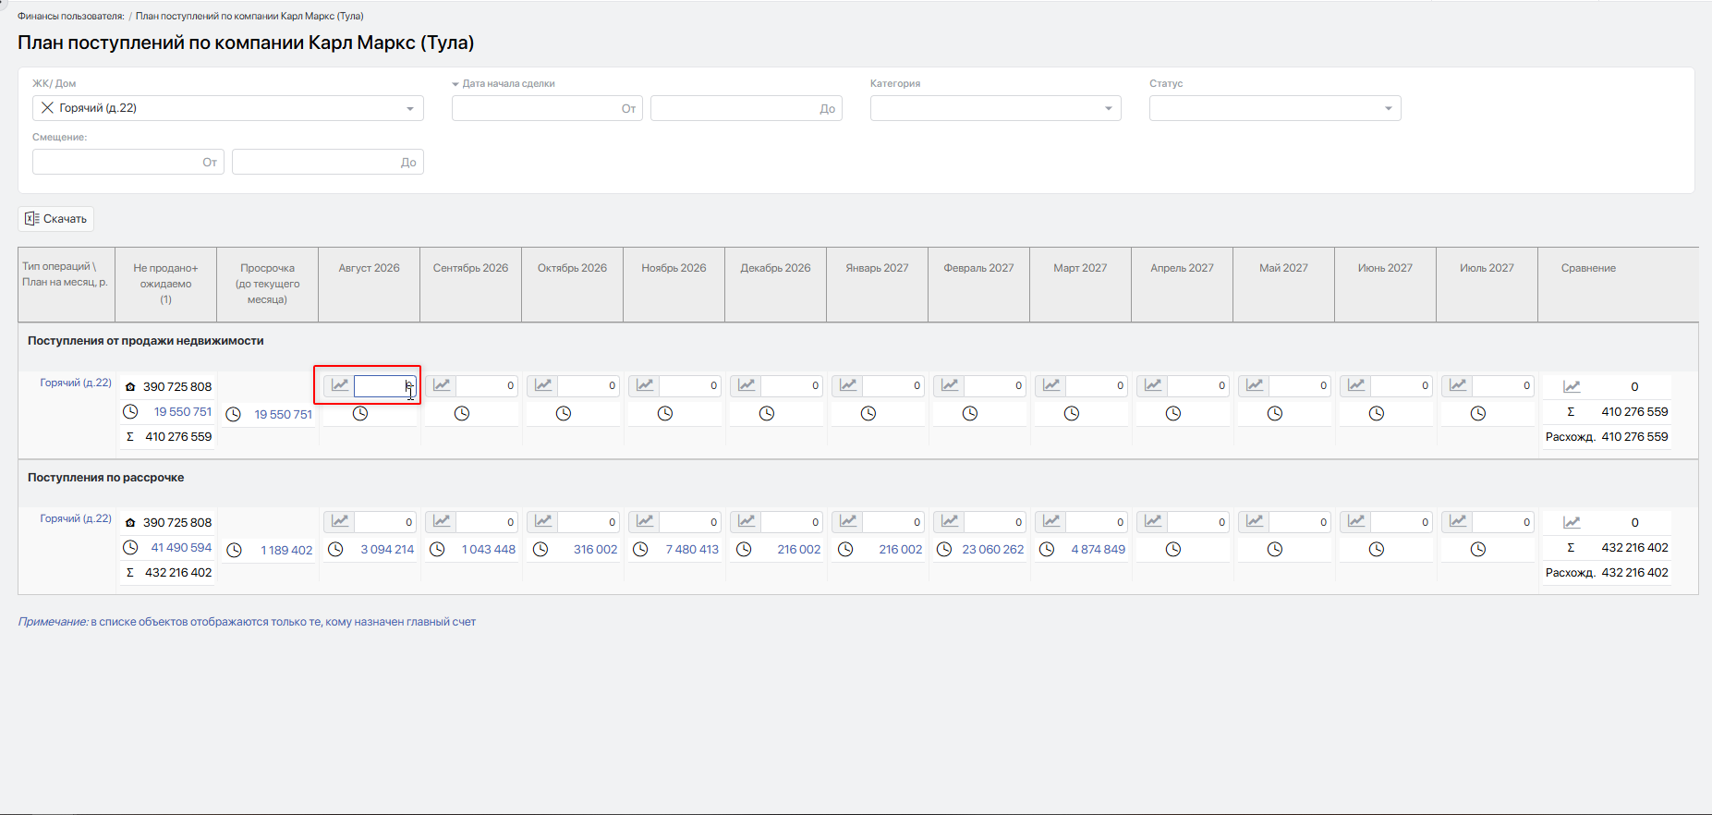Click clock icon under November 2026 property sales
1712x815 pixels.
pyautogui.click(x=665, y=413)
